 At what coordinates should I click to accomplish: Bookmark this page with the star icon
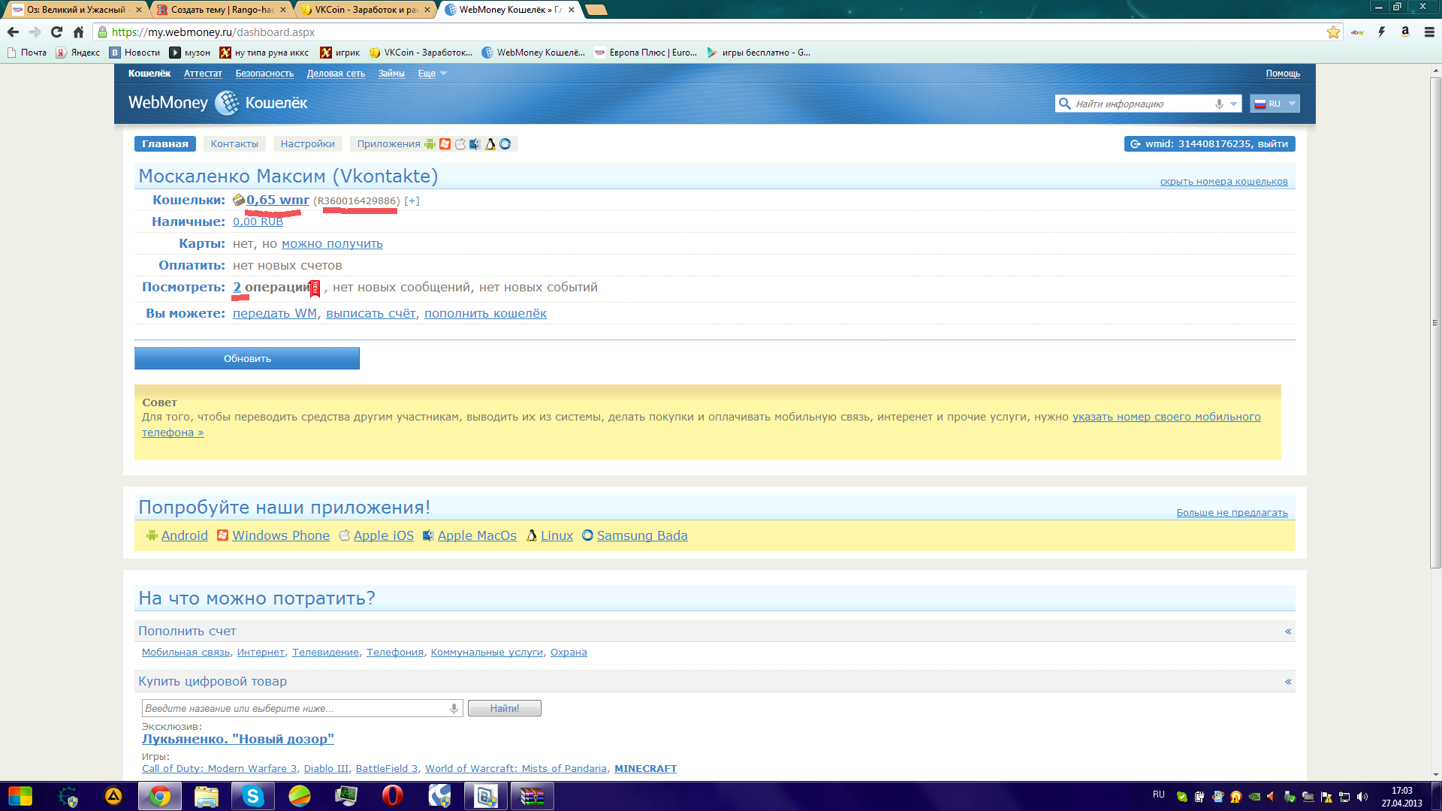coord(1333,32)
